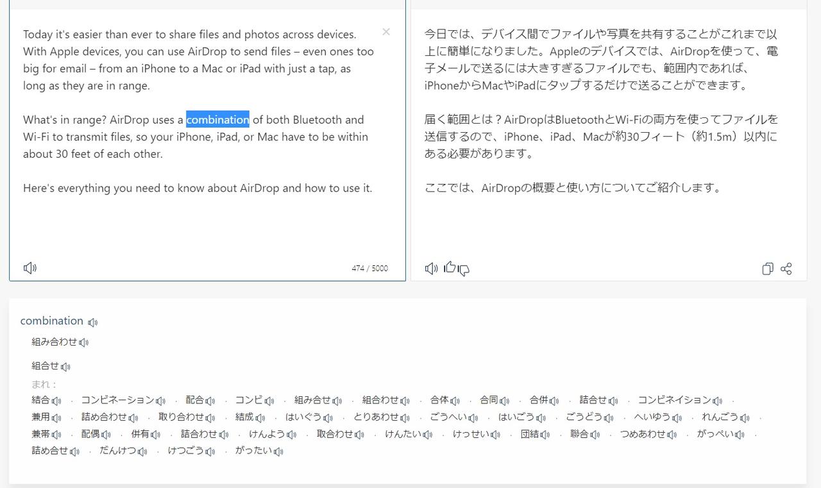Click the word つめあわせ
821x488 pixels.
(x=643, y=433)
